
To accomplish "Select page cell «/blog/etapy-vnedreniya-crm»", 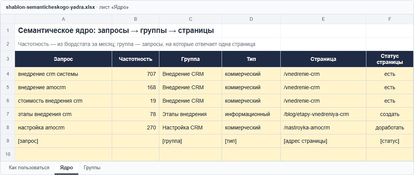I will coord(323,114).
